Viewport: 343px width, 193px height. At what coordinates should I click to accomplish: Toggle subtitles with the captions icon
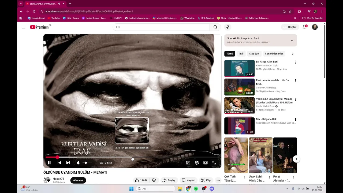click(188, 163)
